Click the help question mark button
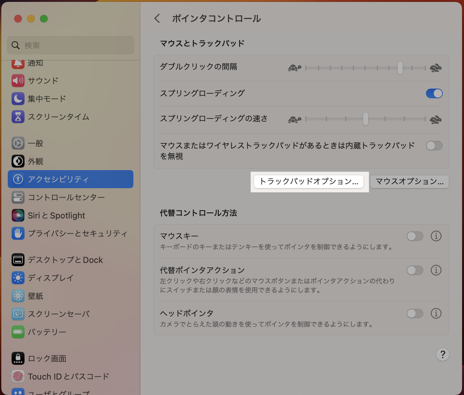The height and width of the screenshot is (395, 464). click(x=442, y=354)
